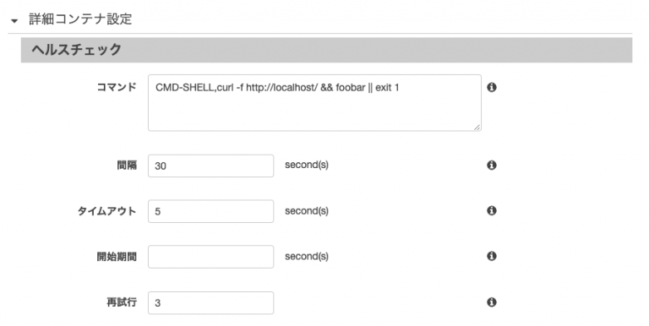The image size is (649, 326).
Task: Click the タイムアウト input showing 5
Action: point(210,211)
